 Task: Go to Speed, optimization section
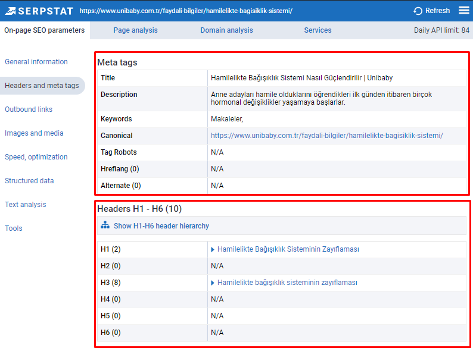[x=36, y=157]
